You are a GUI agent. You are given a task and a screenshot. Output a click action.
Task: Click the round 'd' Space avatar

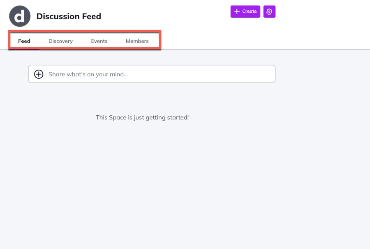[x=20, y=16]
